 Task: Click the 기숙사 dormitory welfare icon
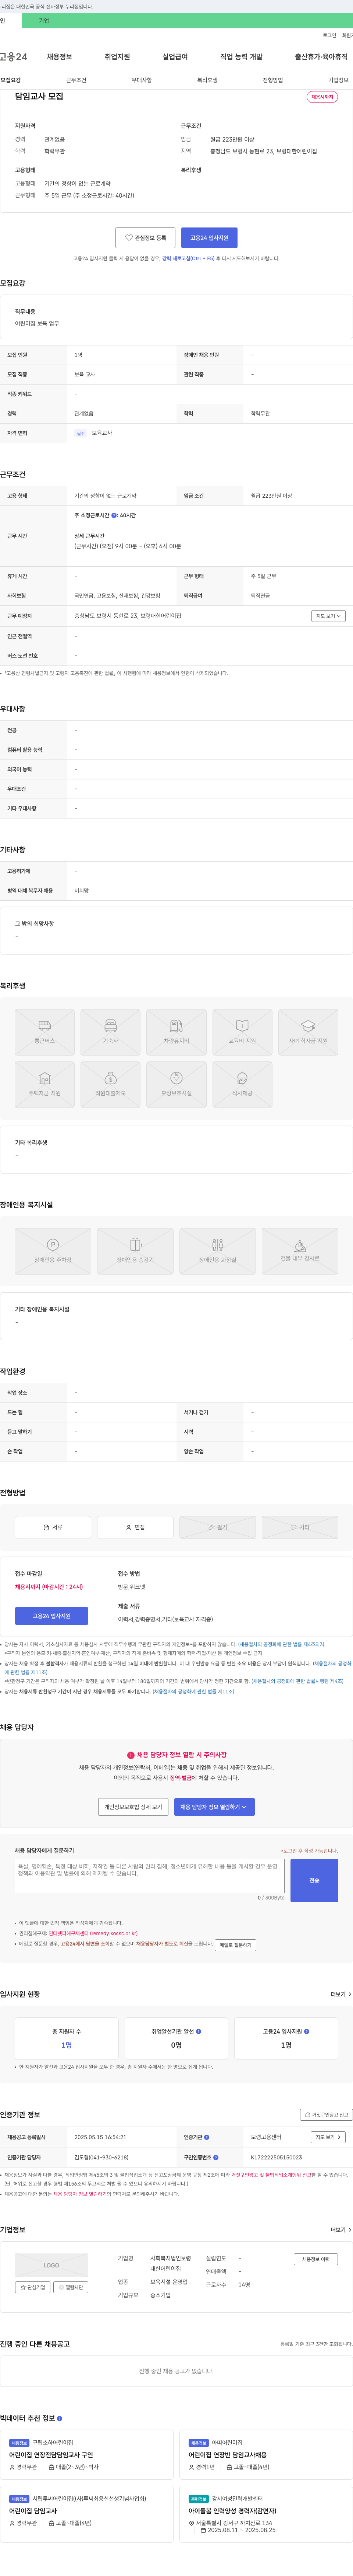click(111, 1032)
